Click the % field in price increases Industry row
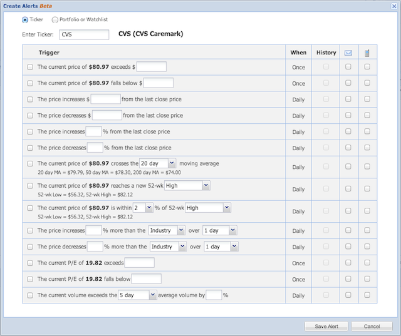This screenshot has height=336, width=401. click(x=93, y=230)
